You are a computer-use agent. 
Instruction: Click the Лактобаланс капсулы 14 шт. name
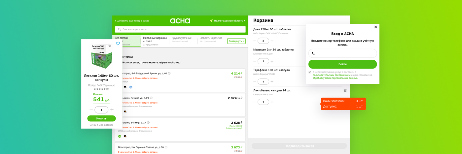[272, 90]
